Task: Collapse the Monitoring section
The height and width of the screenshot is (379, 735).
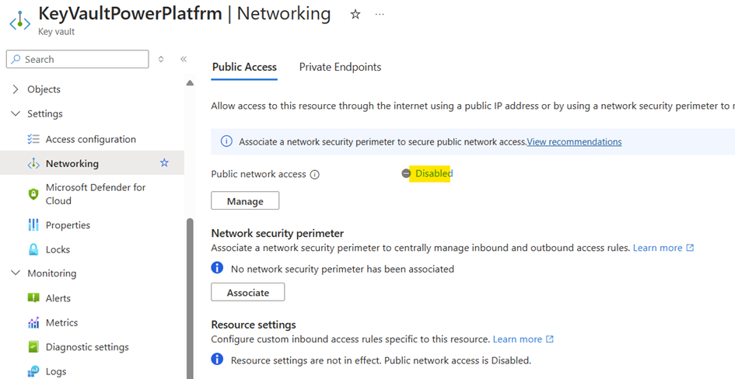Action: click(16, 273)
